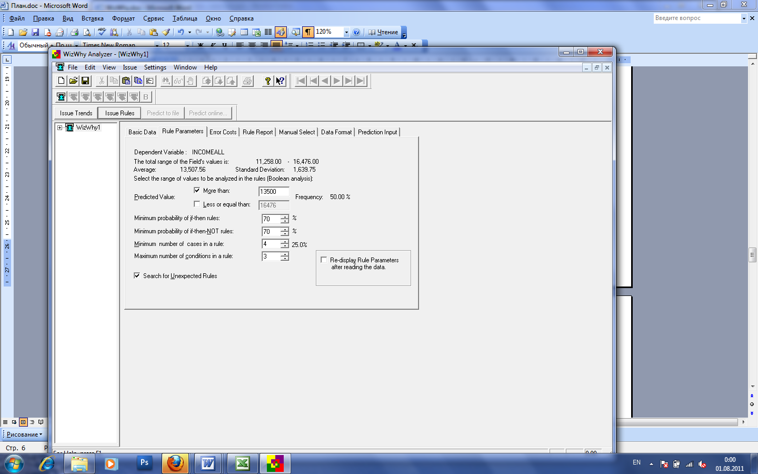Click Word's blue Help question icon
The image size is (758, 474).
pyautogui.click(x=356, y=32)
